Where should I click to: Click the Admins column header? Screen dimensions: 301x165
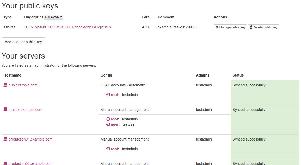(x=202, y=75)
